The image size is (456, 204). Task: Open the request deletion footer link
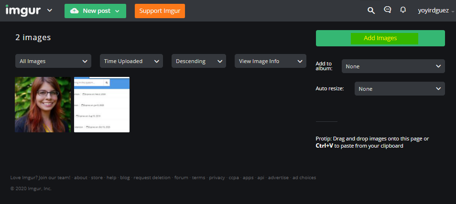pos(152,178)
